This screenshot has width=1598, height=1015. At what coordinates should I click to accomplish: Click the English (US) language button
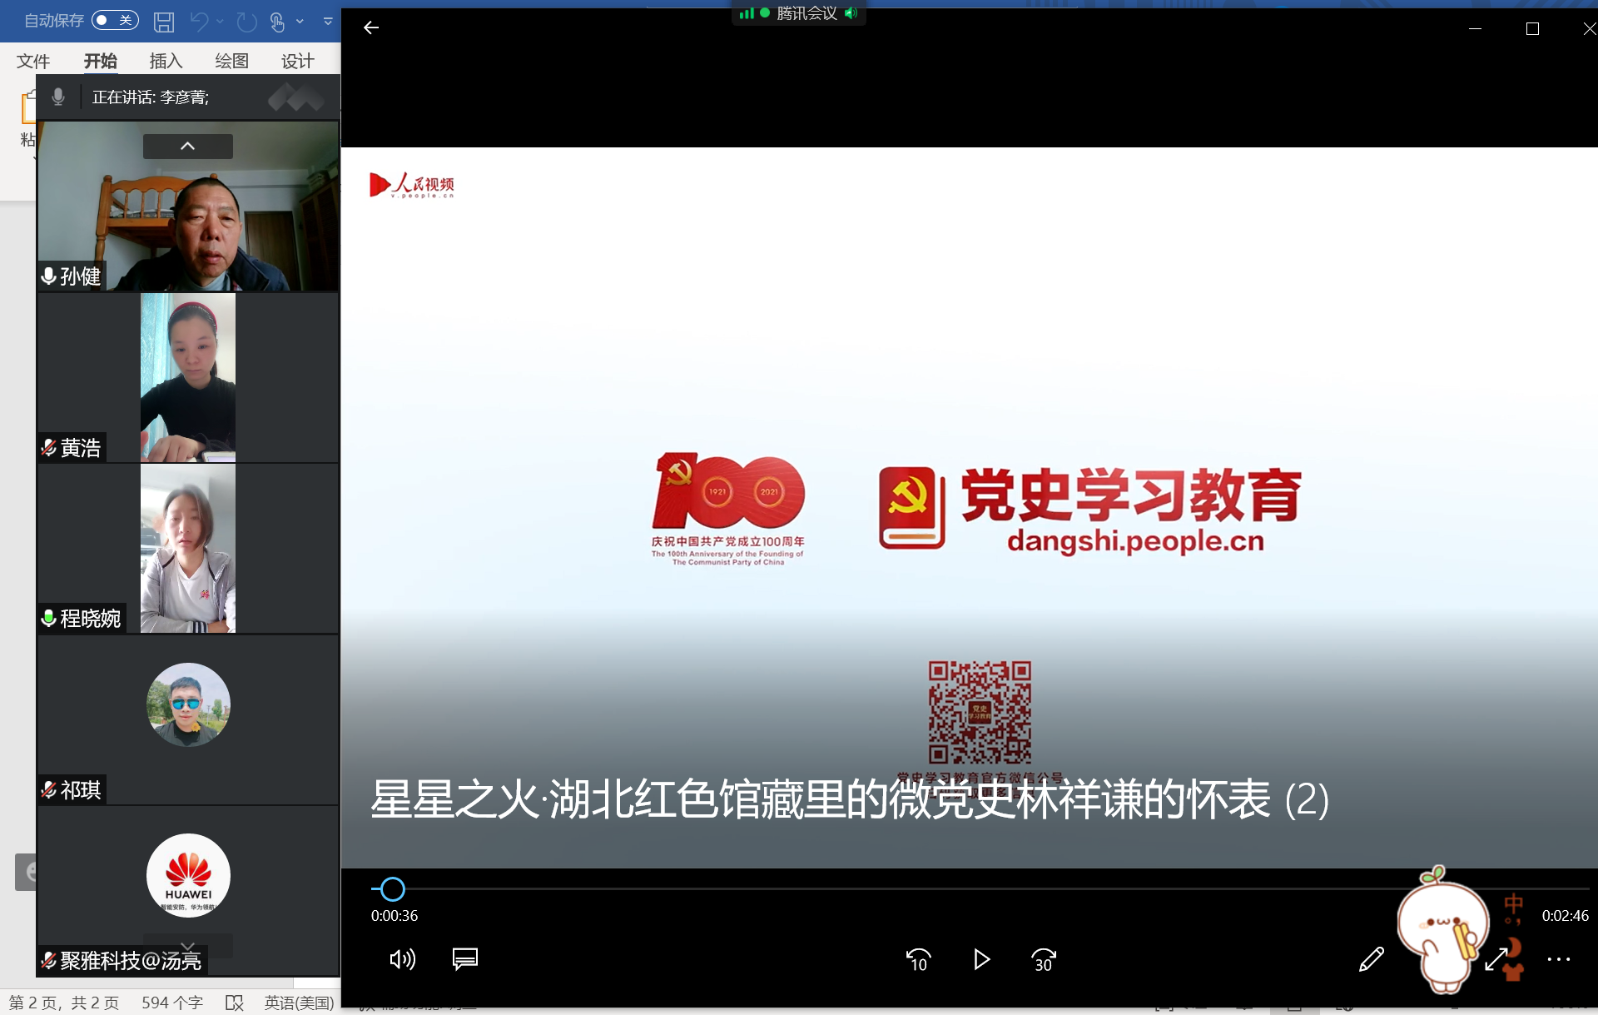(299, 1003)
